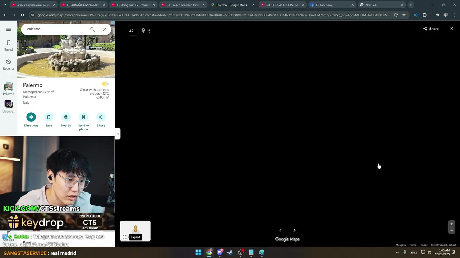Open Recents in the Maps sidebar
This screenshot has height=258, width=460.
point(9,64)
